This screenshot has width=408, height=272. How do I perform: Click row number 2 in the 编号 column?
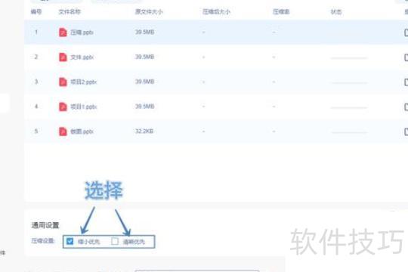pyautogui.click(x=36, y=57)
